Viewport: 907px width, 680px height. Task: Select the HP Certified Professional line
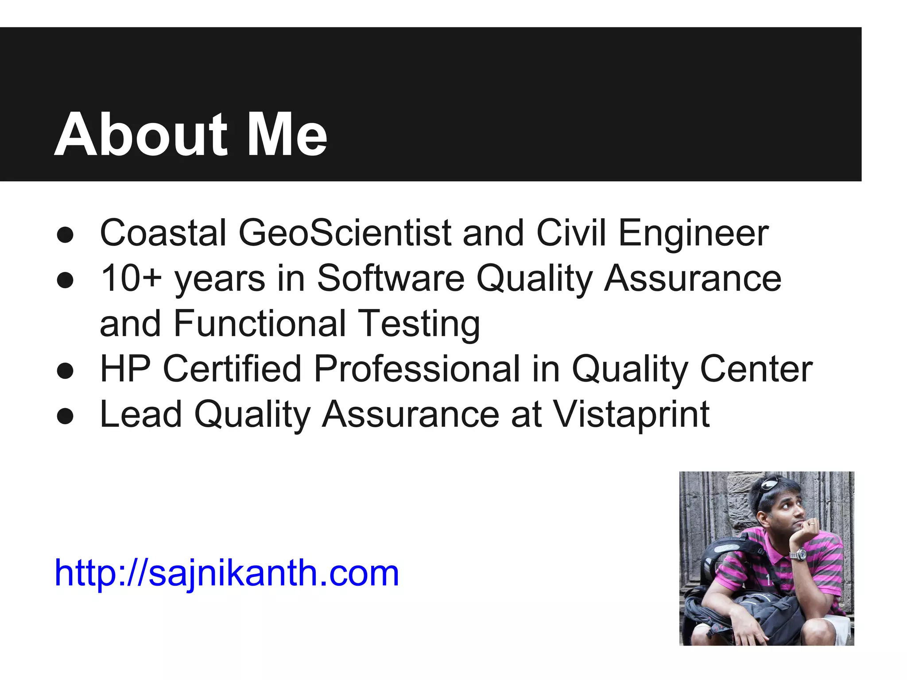click(457, 370)
